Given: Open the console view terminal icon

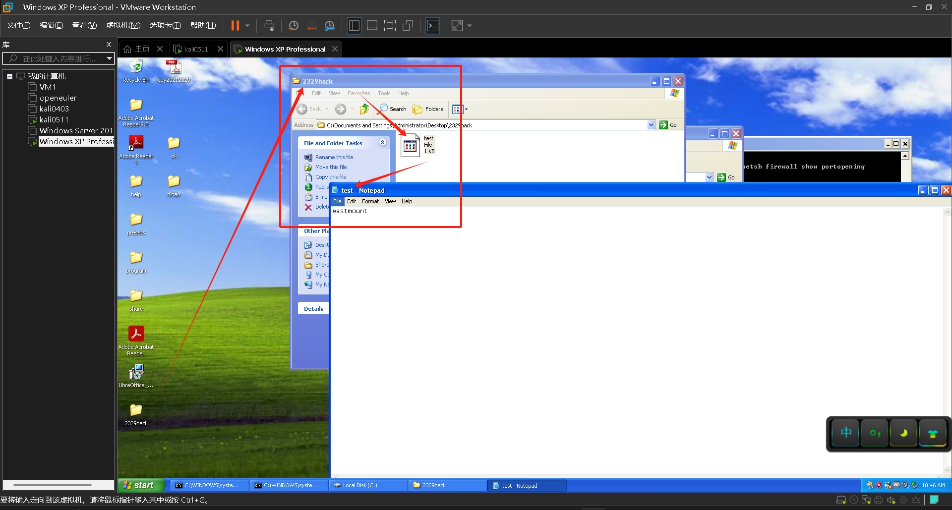Looking at the screenshot, I should 433,26.
